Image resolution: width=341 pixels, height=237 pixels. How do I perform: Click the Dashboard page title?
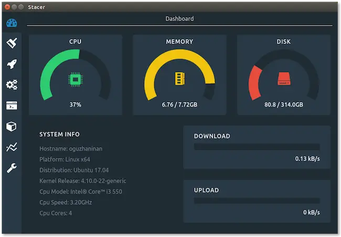coord(179,19)
